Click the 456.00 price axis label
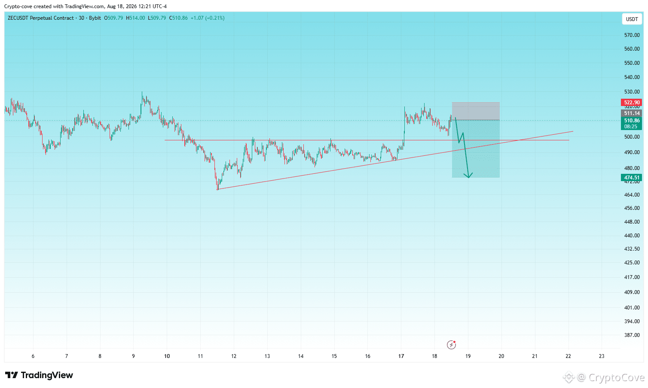This screenshot has width=648, height=388. [x=632, y=208]
